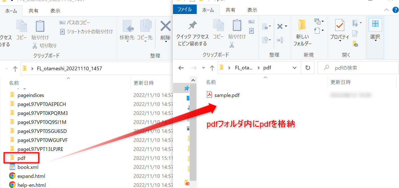Click the up-to-parent-folder arrow
Viewport: 399px width, 188px height.
coord(212,67)
